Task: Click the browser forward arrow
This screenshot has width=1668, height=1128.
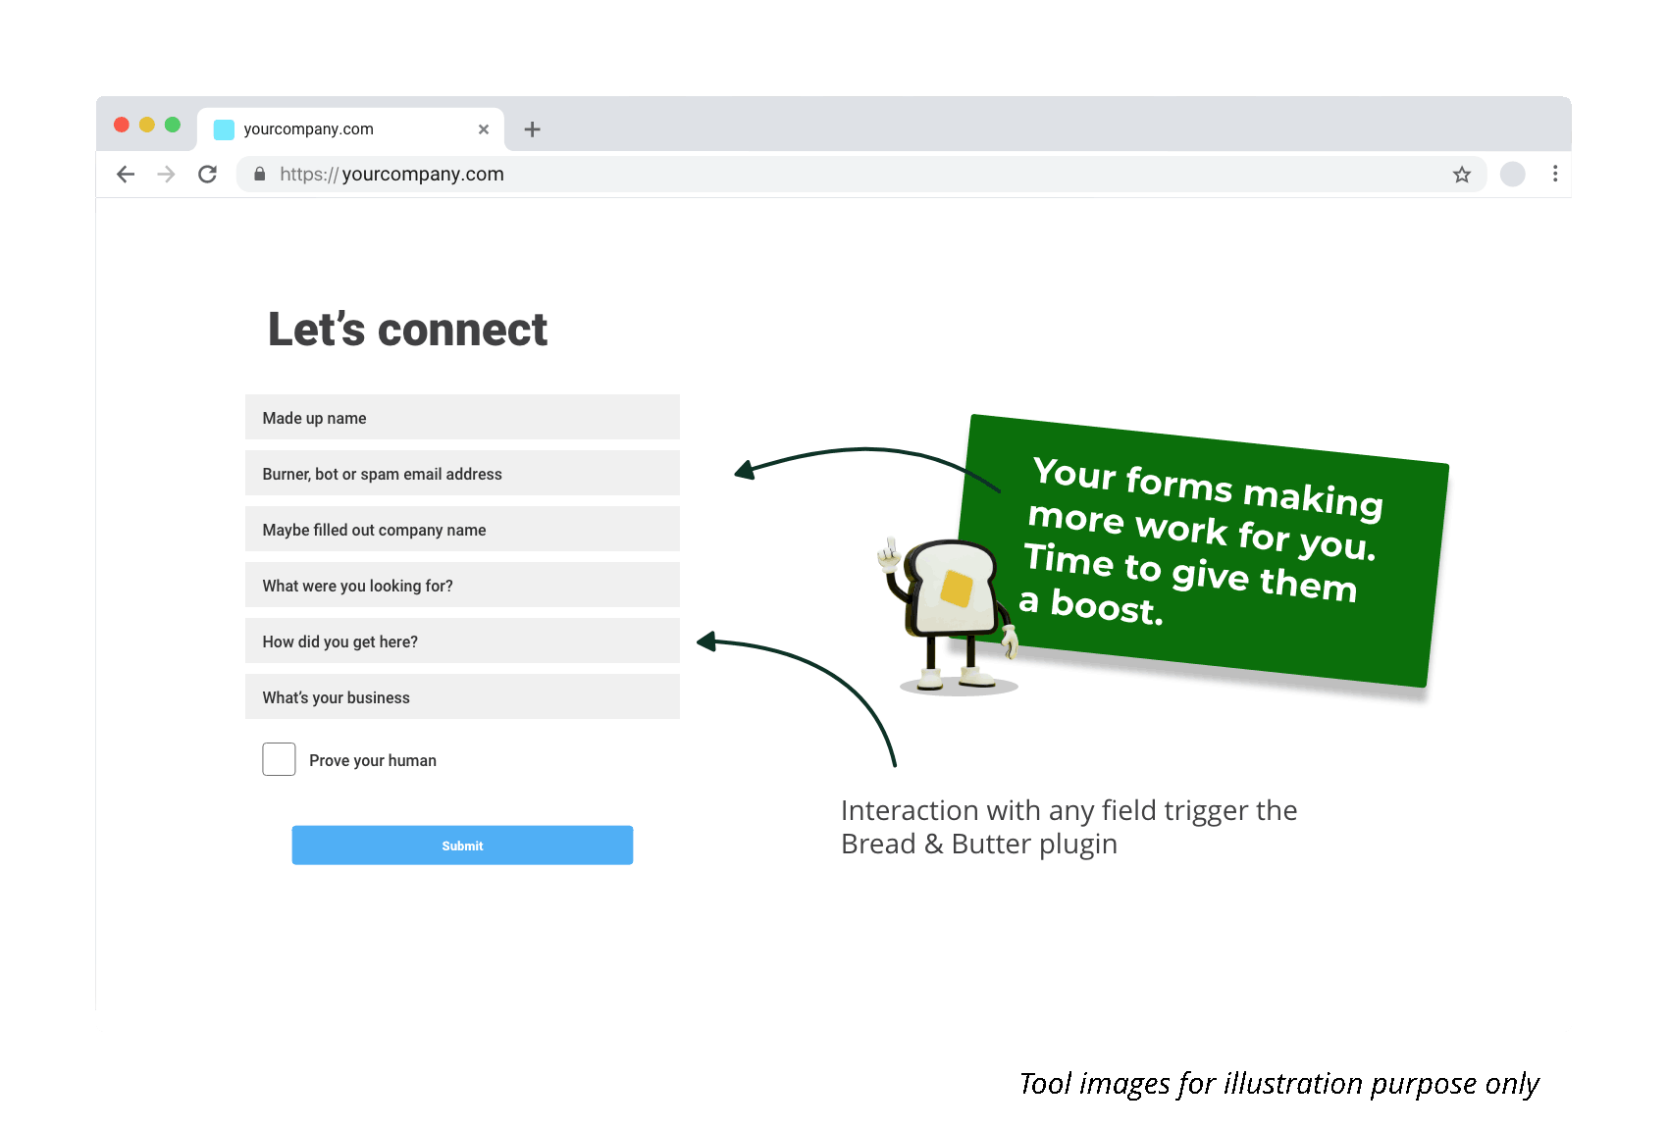Action: point(167,175)
